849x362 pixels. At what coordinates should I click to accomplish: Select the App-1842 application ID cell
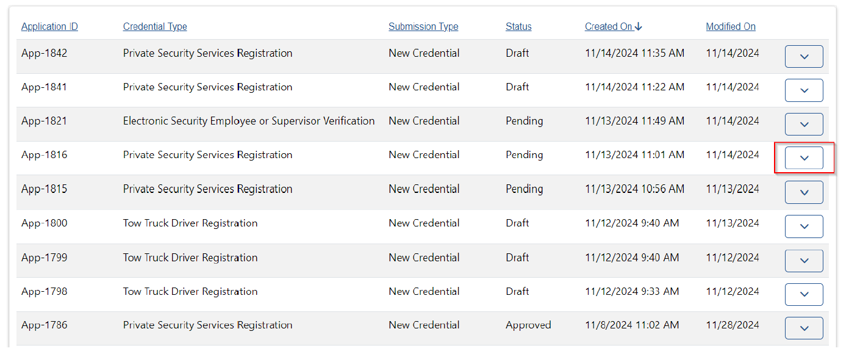[x=44, y=54]
